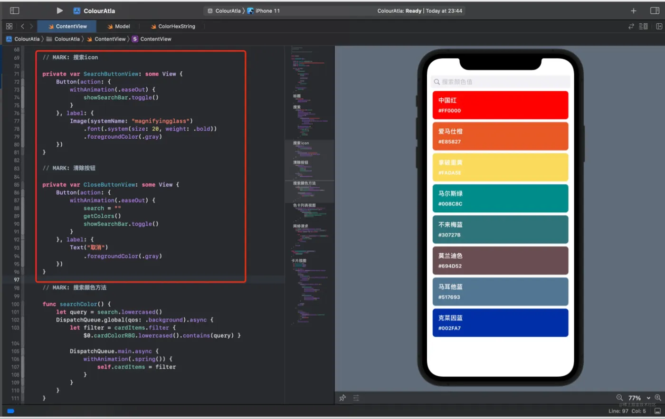Select the 爱马仕橙 color card

point(500,136)
